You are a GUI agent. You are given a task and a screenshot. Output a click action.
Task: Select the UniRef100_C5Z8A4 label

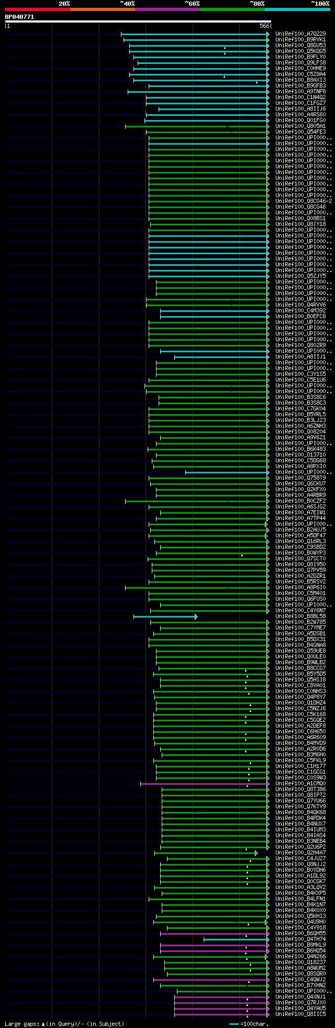tap(300, 74)
